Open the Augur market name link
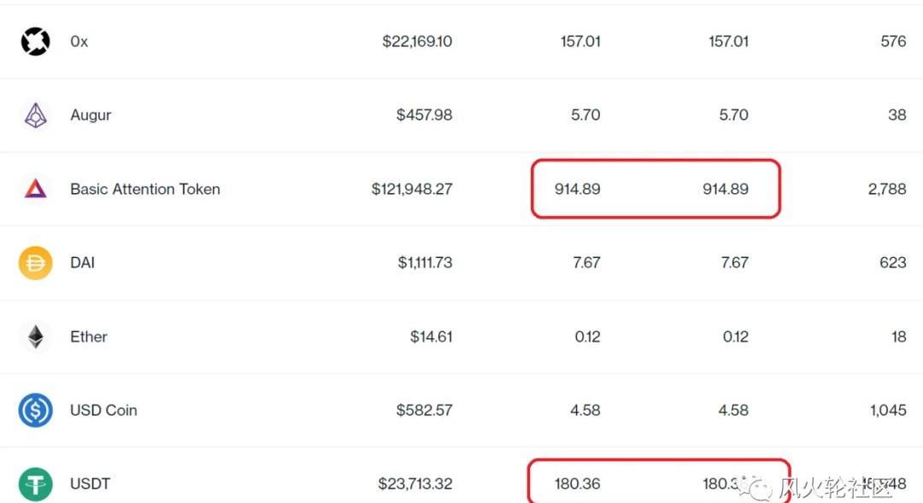923x503 pixels. pos(91,115)
